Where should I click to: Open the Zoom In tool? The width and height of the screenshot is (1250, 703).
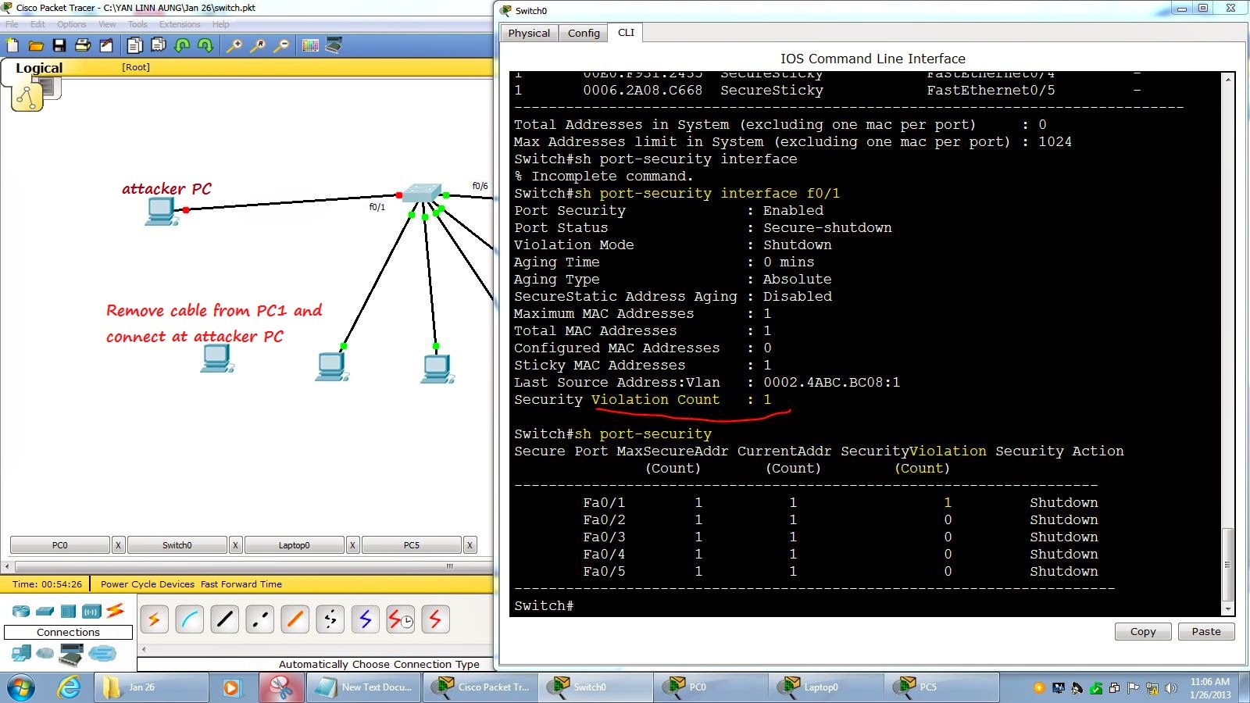233,45
